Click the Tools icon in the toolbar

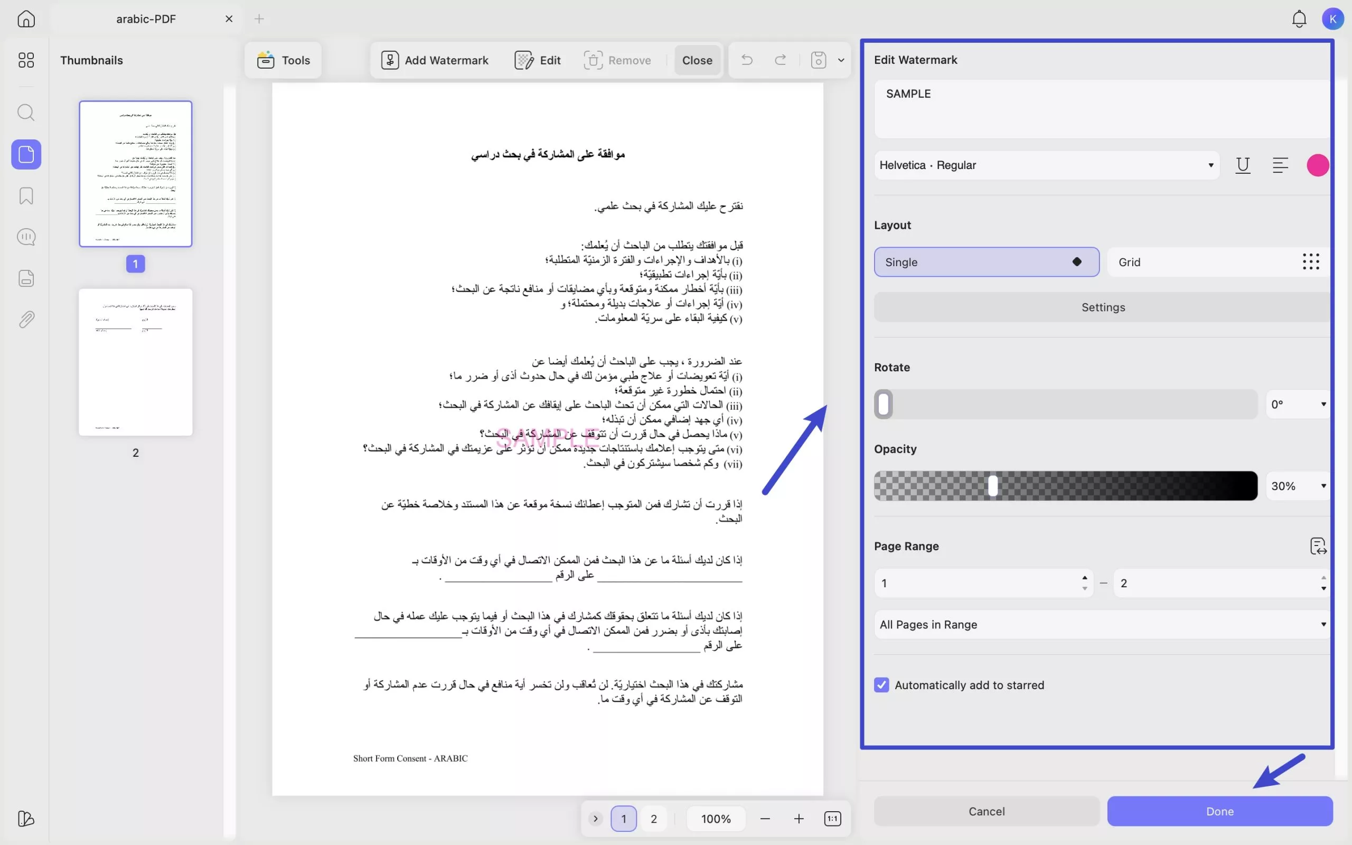pyautogui.click(x=267, y=60)
